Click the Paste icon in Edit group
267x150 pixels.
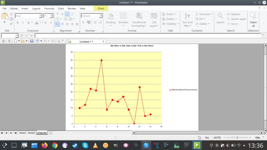(x=5, y=16)
